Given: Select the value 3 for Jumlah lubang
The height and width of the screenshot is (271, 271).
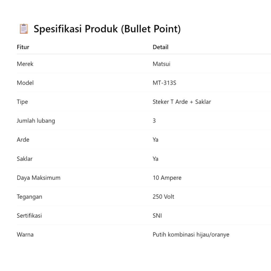Looking at the screenshot, I should coord(154,121).
